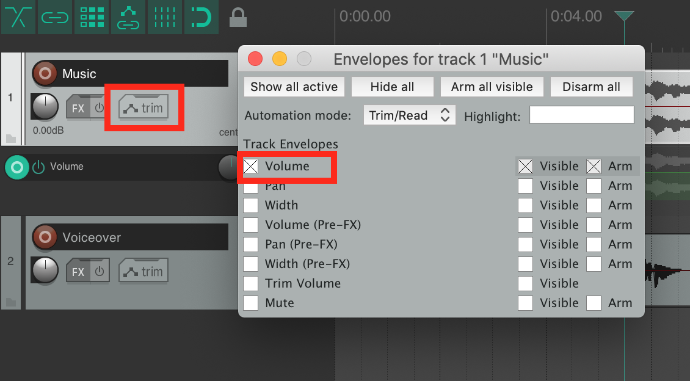Click the Disarm all button
The width and height of the screenshot is (690, 381).
(x=591, y=86)
